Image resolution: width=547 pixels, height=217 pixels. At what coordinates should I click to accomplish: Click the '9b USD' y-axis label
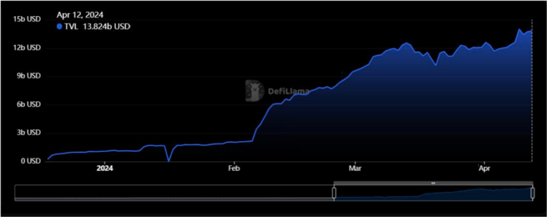pos(28,76)
